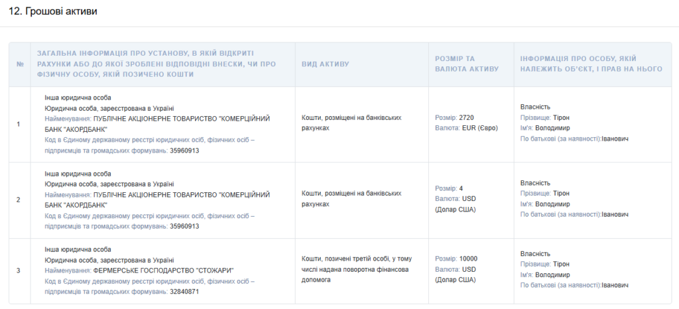Click "Власність" in the first row

point(536,107)
